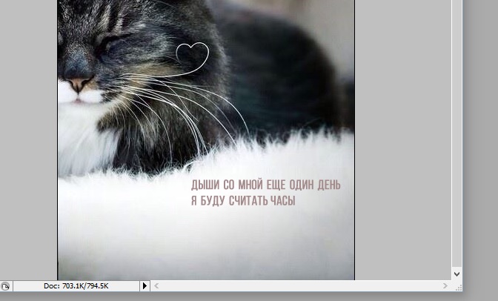Click the status bar preview icon
The width and height of the screenshot is (498, 301).
5,286
